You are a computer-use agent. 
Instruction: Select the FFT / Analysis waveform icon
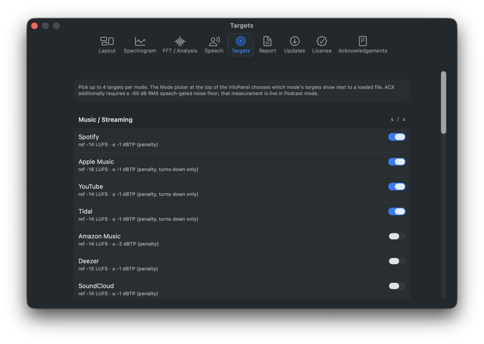click(180, 41)
